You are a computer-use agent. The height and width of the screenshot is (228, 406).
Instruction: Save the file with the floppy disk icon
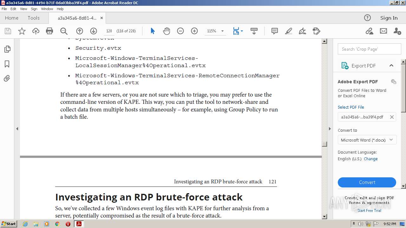(8, 31)
